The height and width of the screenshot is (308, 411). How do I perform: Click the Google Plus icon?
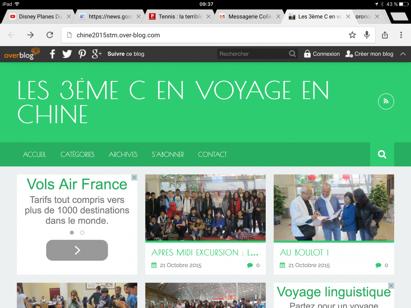[97, 54]
